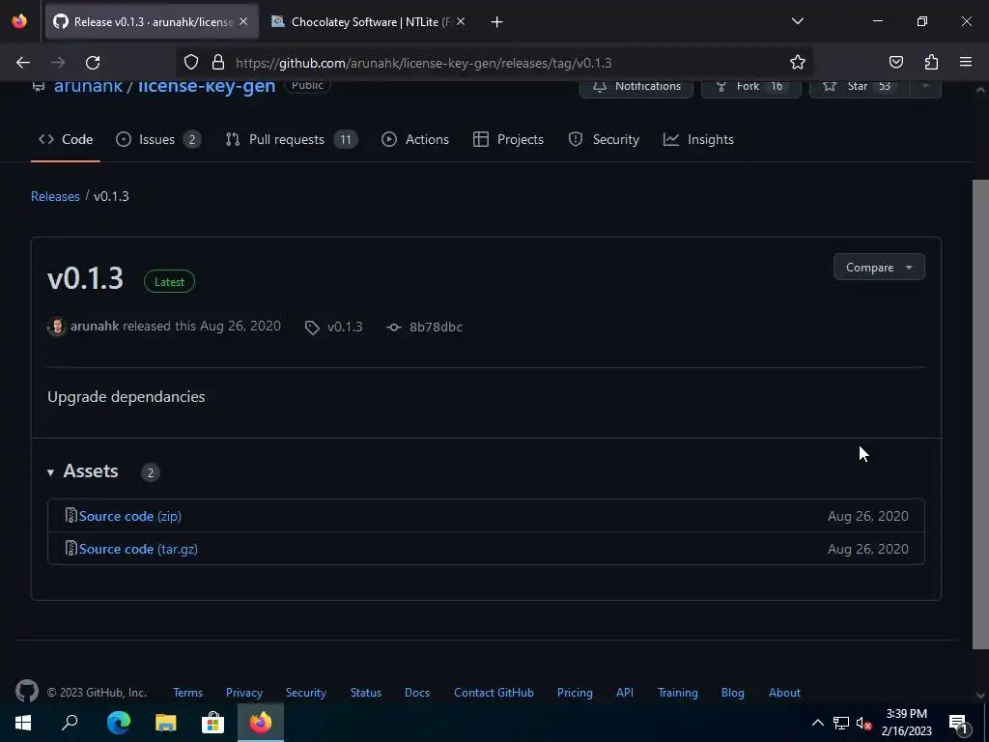Open the footer Security link
Viewport: 989px width, 742px height.
click(306, 692)
